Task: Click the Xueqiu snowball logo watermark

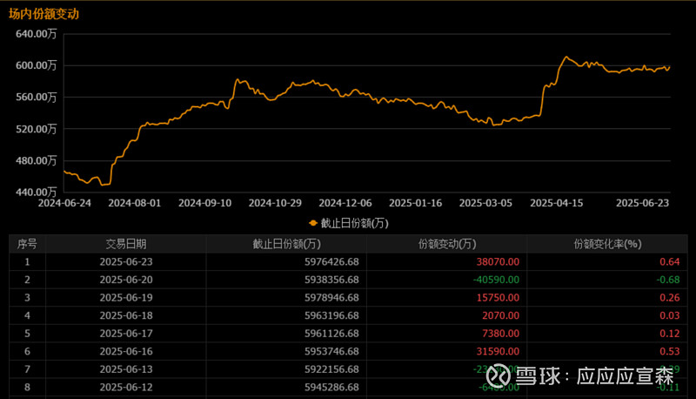Action: point(499,375)
